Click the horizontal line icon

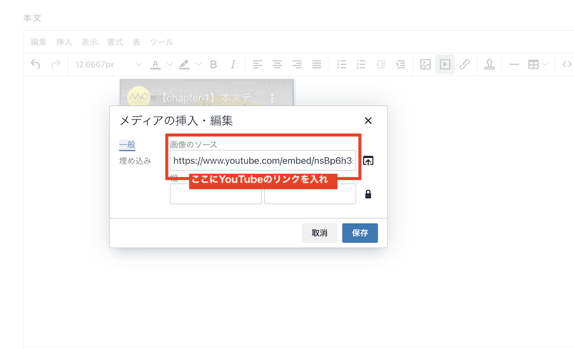click(x=514, y=64)
